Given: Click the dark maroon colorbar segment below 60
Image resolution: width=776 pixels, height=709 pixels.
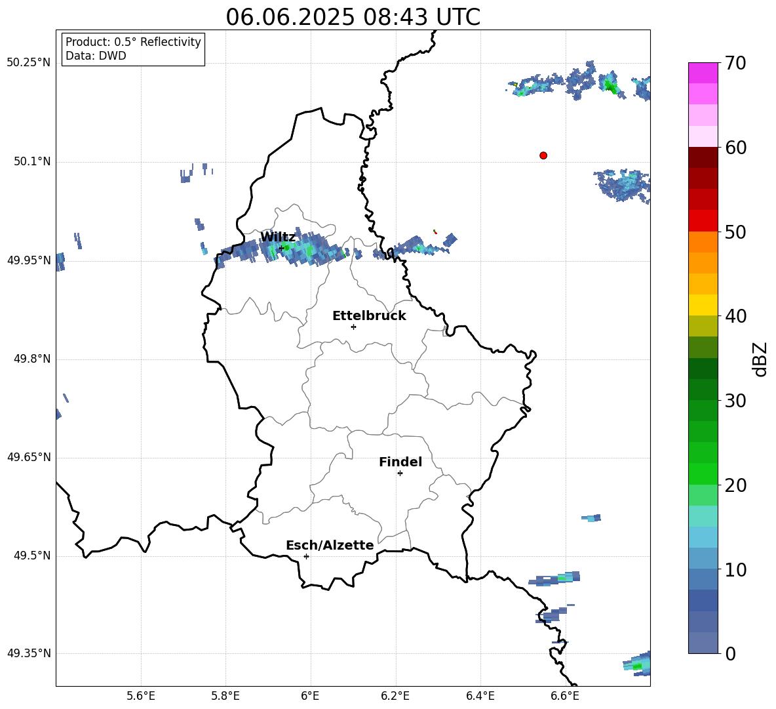Looking at the screenshot, I should (x=703, y=157).
